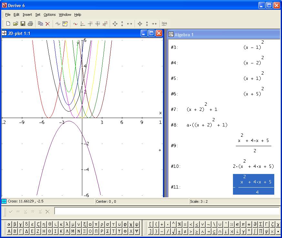Click the four-way arrow zoom-out icon
This screenshot has height=238, width=282.
pyautogui.click(x=115, y=24)
